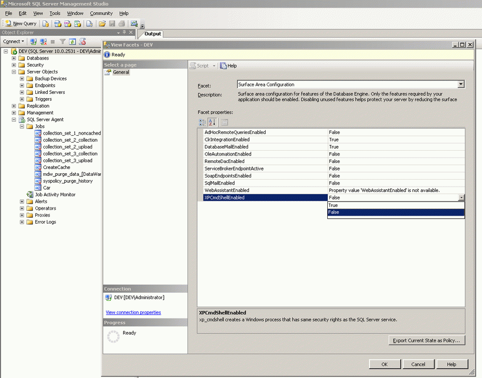
Task: Open the File menu
Action: pos(9,13)
